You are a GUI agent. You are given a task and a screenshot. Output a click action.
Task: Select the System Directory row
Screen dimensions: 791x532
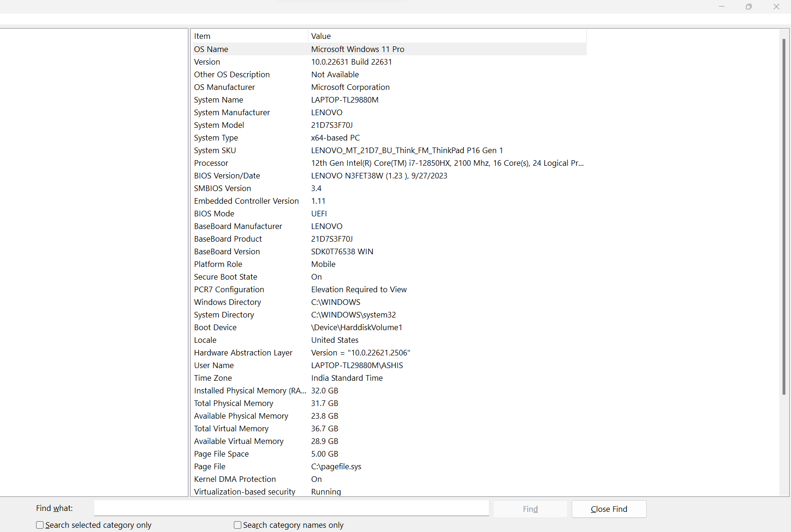click(x=389, y=315)
